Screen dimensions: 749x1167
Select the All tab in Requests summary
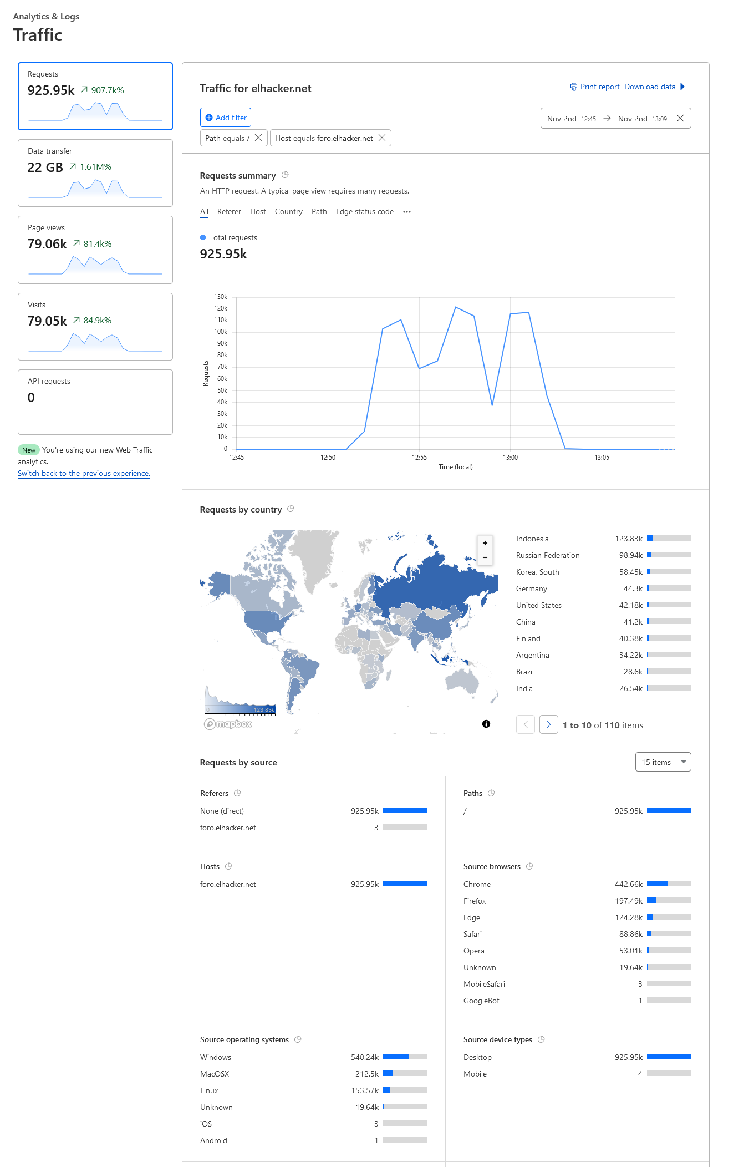[204, 212]
